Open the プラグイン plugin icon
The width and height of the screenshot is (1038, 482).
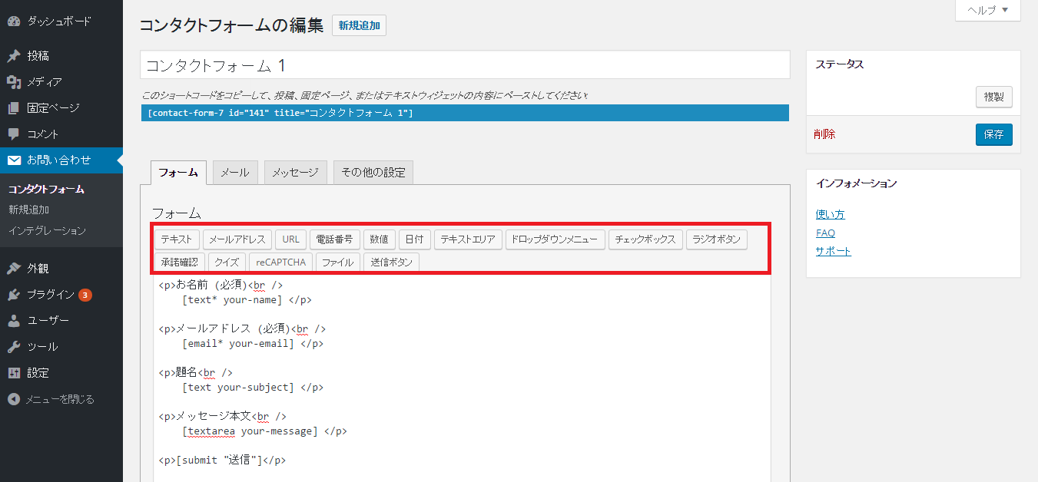(13, 294)
